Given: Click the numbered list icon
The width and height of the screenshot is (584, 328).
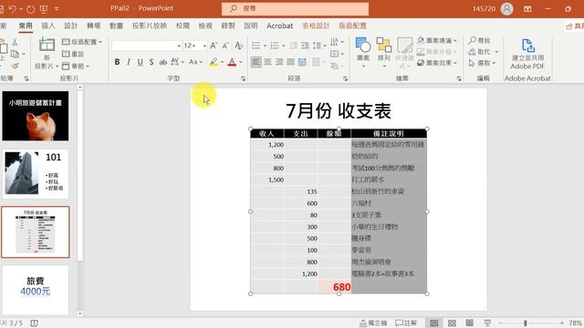Looking at the screenshot, I should (275, 46).
